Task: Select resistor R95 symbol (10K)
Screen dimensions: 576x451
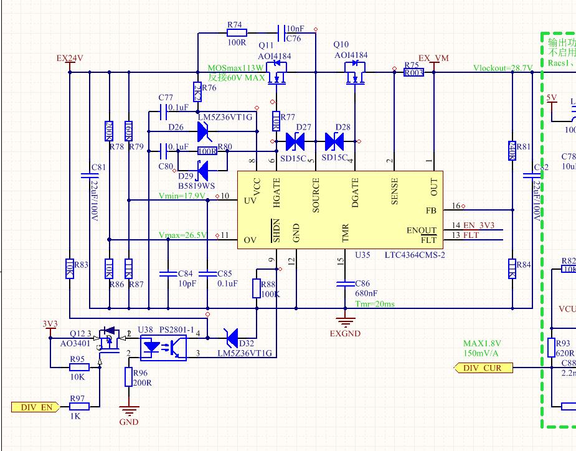Action: click(79, 367)
